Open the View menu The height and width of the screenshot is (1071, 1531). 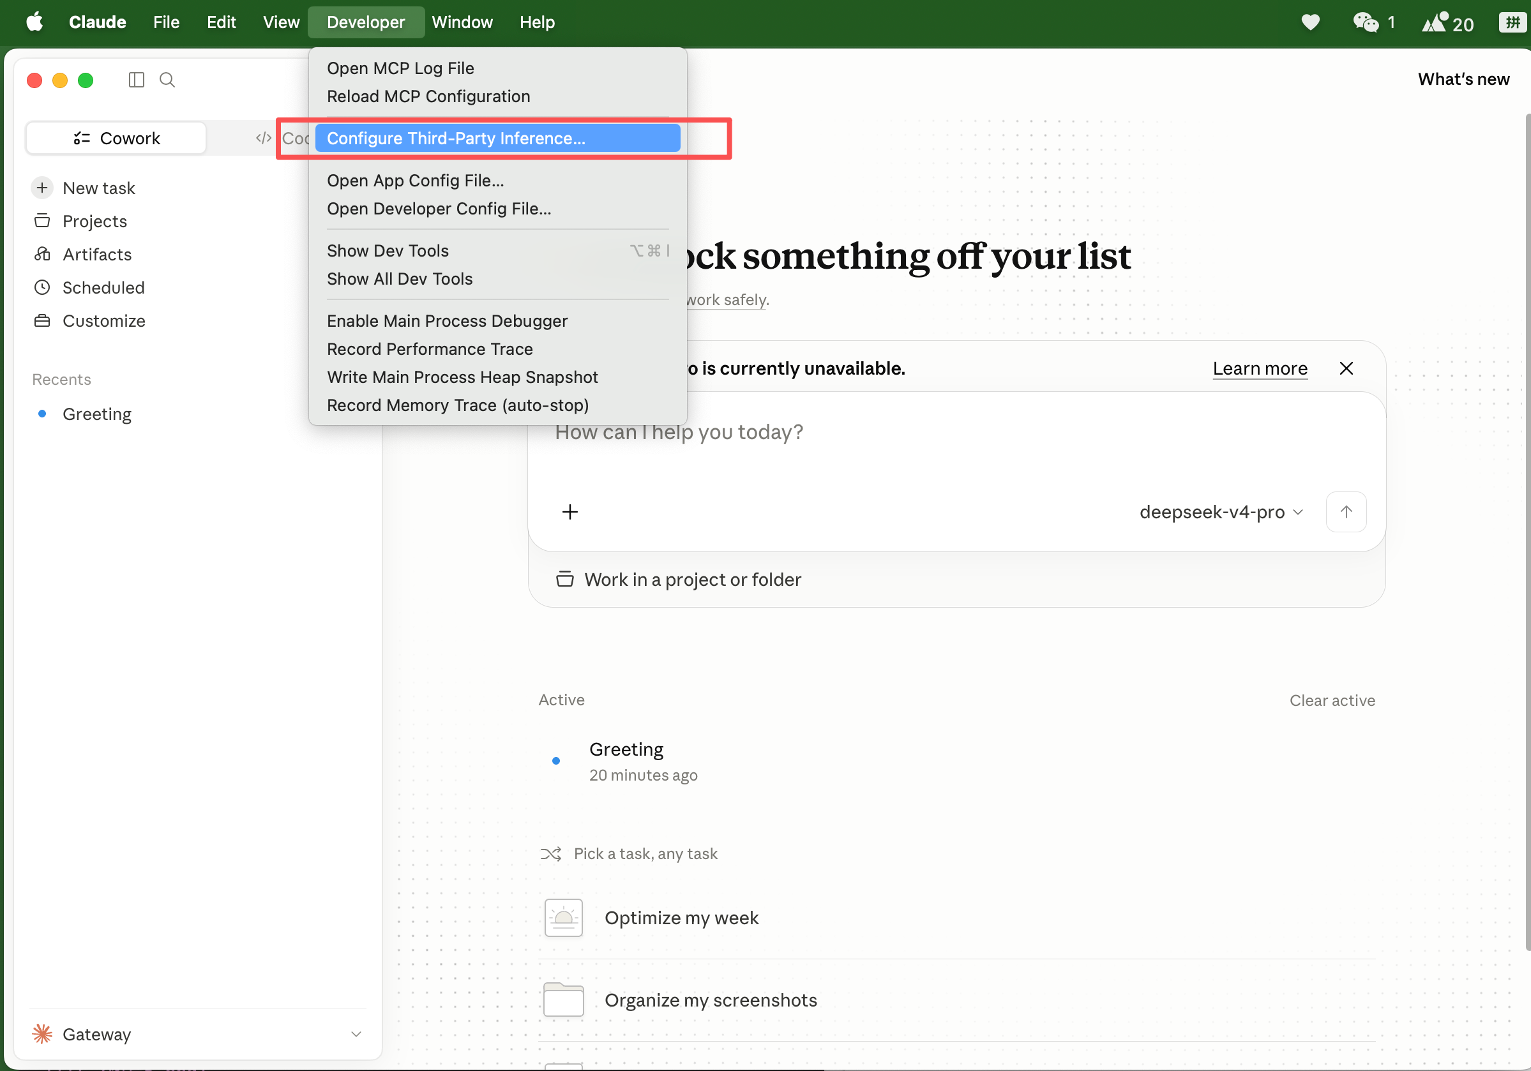click(x=281, y=22)
